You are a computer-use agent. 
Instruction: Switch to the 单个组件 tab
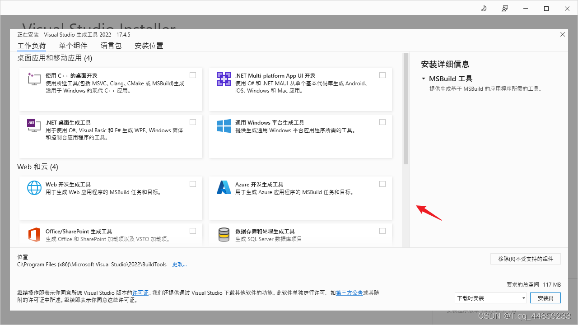(73, 46)
